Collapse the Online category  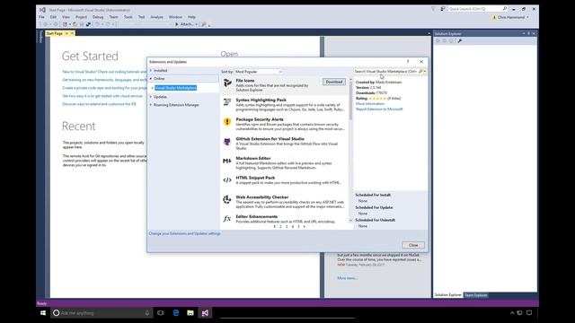151,78
